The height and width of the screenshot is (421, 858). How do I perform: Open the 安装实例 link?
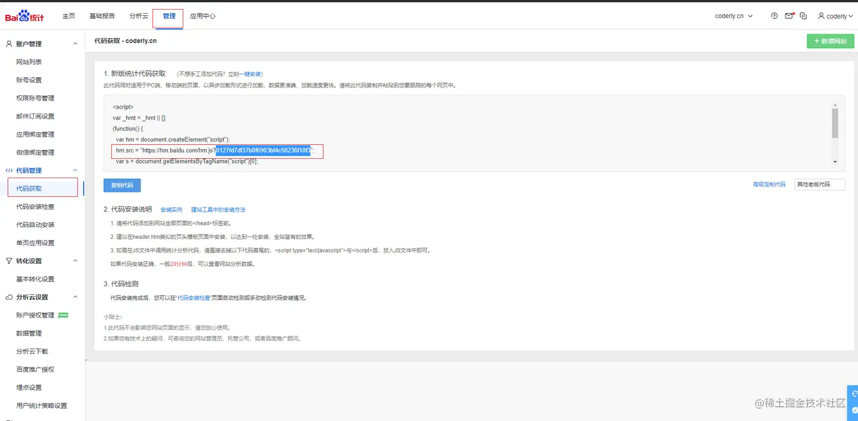[171, 210]
